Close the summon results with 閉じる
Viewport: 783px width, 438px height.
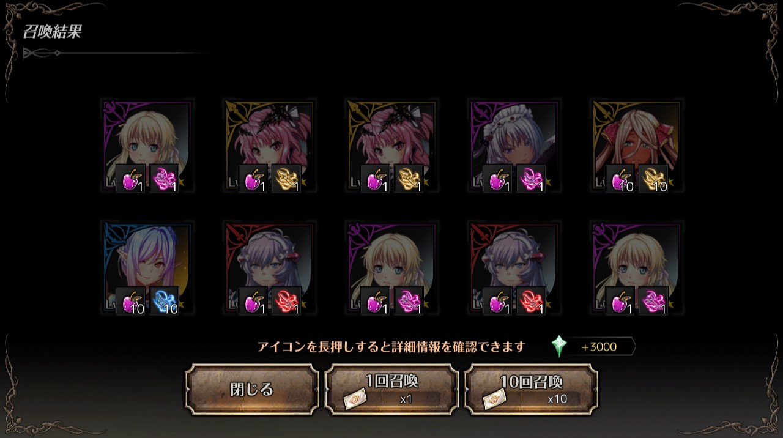coord(252,390)
